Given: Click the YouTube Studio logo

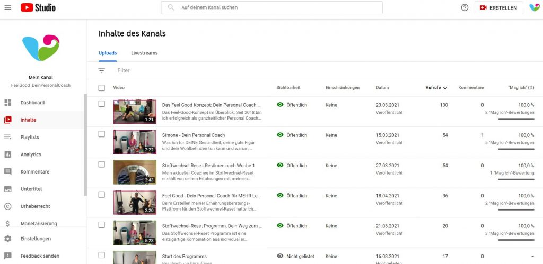Looking at the screenshot, I should pos(38,7).
